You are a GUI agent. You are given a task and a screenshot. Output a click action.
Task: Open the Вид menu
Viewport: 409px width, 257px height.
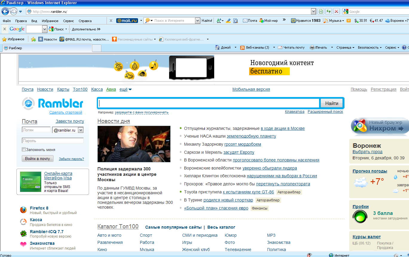(34, 21)
